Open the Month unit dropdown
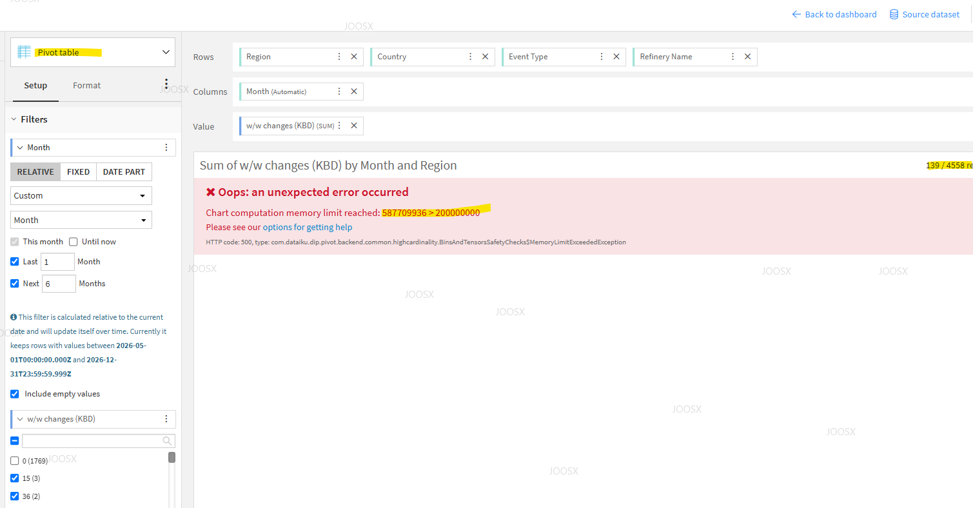The image size is (973, 508). pyautogui.click(x=81, y=220)
